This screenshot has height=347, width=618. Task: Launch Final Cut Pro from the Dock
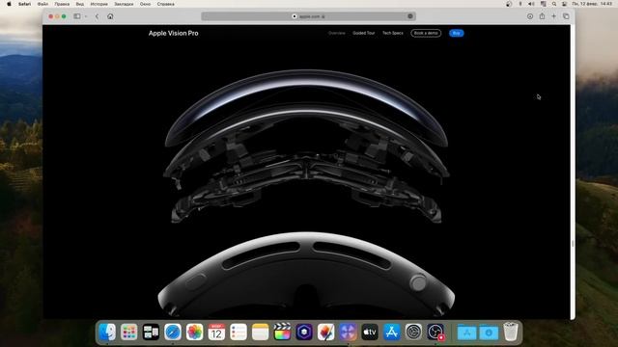[282, 332]
